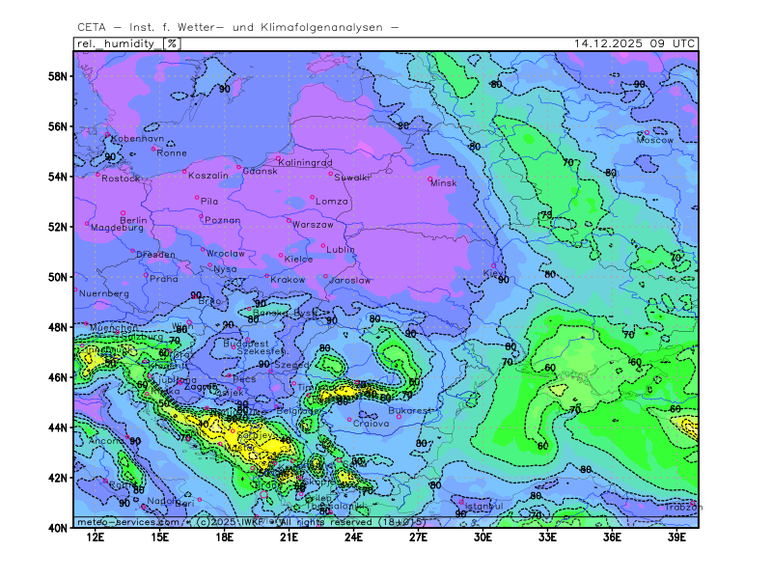Click the Istanbul city label
This screenshot has width=772, height=579.
click(482, 506)
